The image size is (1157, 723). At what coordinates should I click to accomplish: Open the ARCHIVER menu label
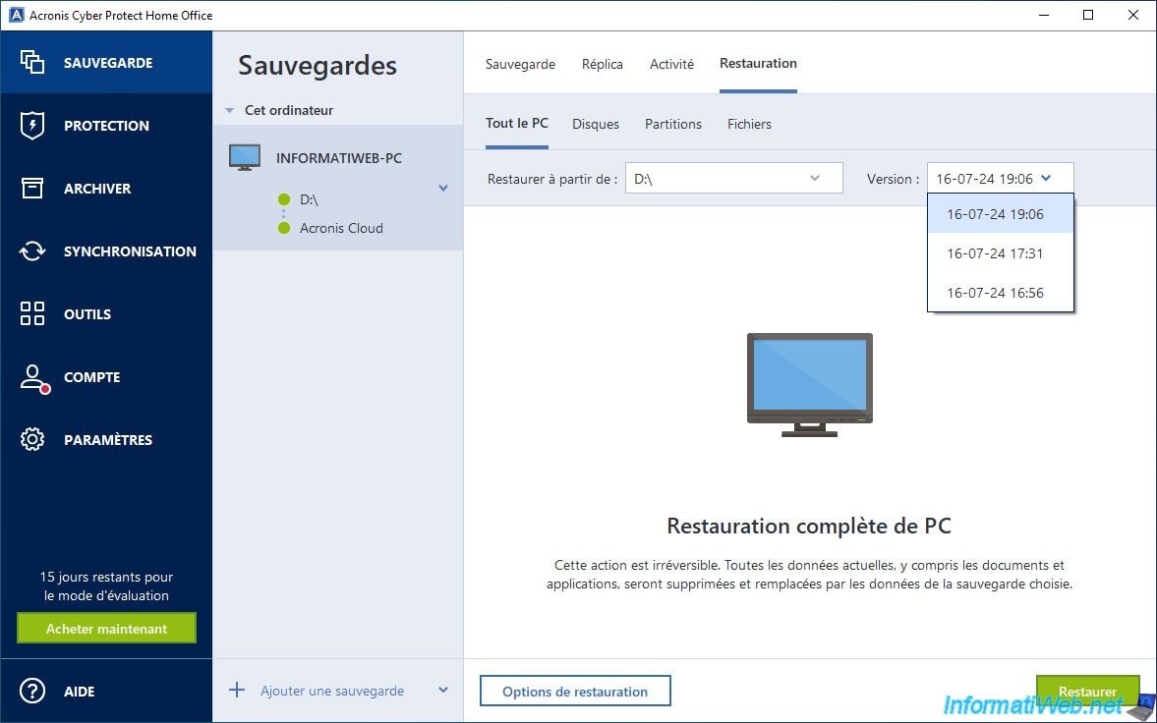click(x=97, y=189)
